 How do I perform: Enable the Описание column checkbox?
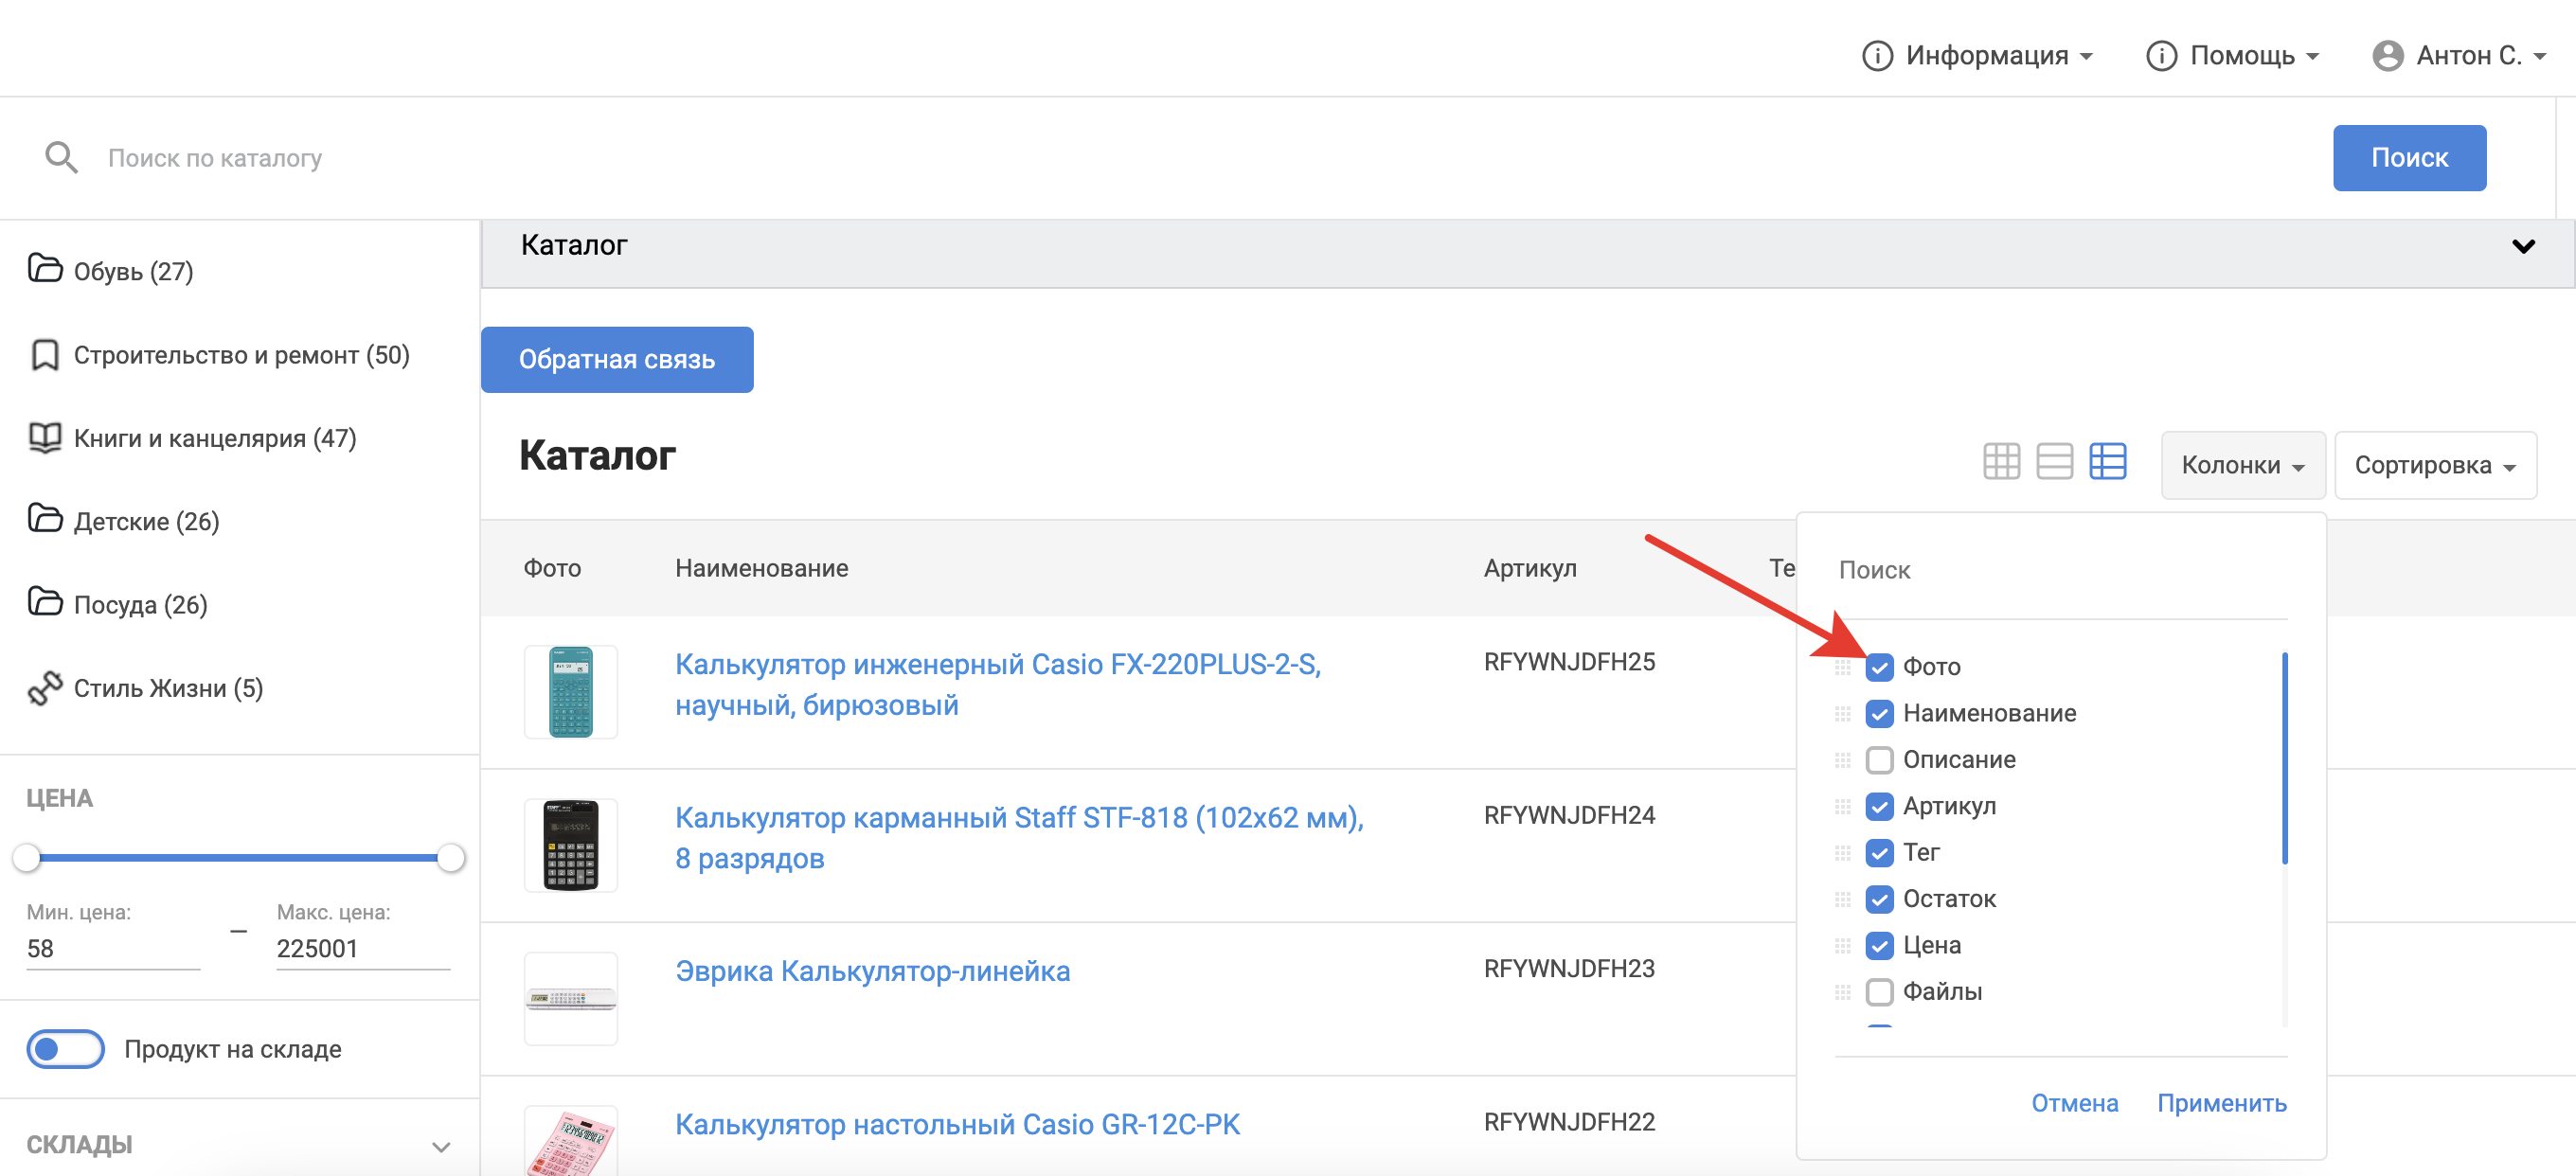pos(1879,761)
